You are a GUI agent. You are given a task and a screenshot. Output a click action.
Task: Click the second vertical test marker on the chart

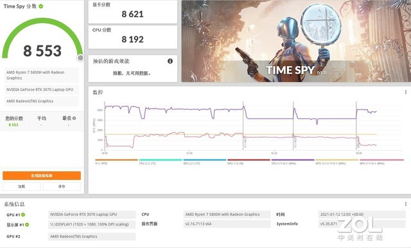[293, 126]
